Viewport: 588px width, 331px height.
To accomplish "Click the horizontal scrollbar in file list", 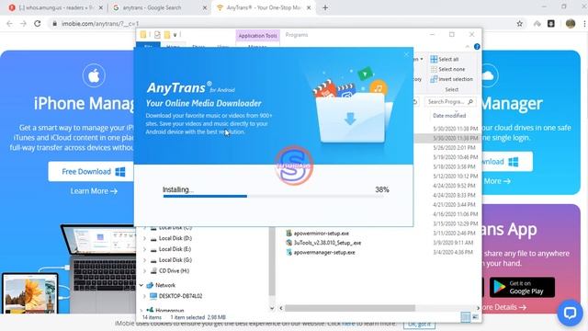I will pos(349,308).
